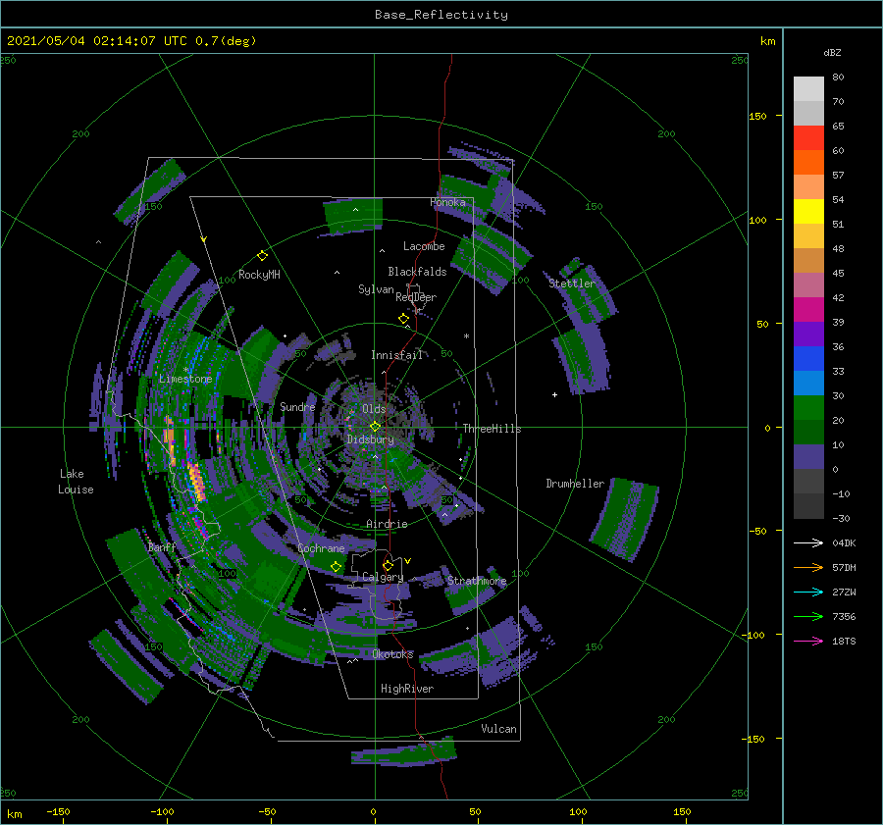Click the Drumheller city label
Screen dimensions: 883x825
point(575,484)
